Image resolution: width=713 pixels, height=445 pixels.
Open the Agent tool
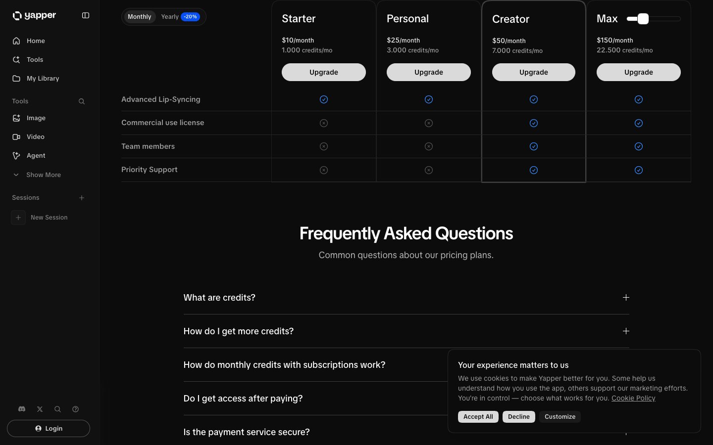[36, 156]
